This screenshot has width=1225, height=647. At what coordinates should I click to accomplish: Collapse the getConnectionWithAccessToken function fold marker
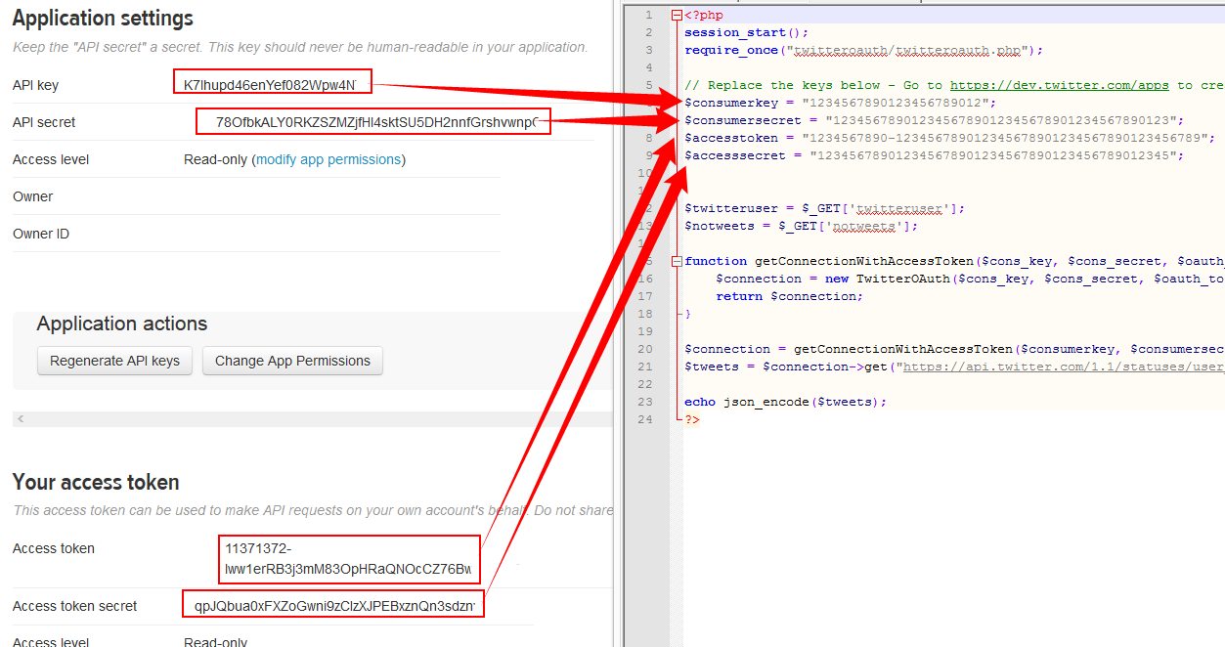click(x=677, y=262)
